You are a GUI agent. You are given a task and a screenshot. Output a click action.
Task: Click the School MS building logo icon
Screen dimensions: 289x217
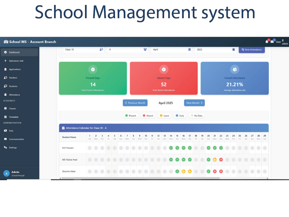click(6, 42)
